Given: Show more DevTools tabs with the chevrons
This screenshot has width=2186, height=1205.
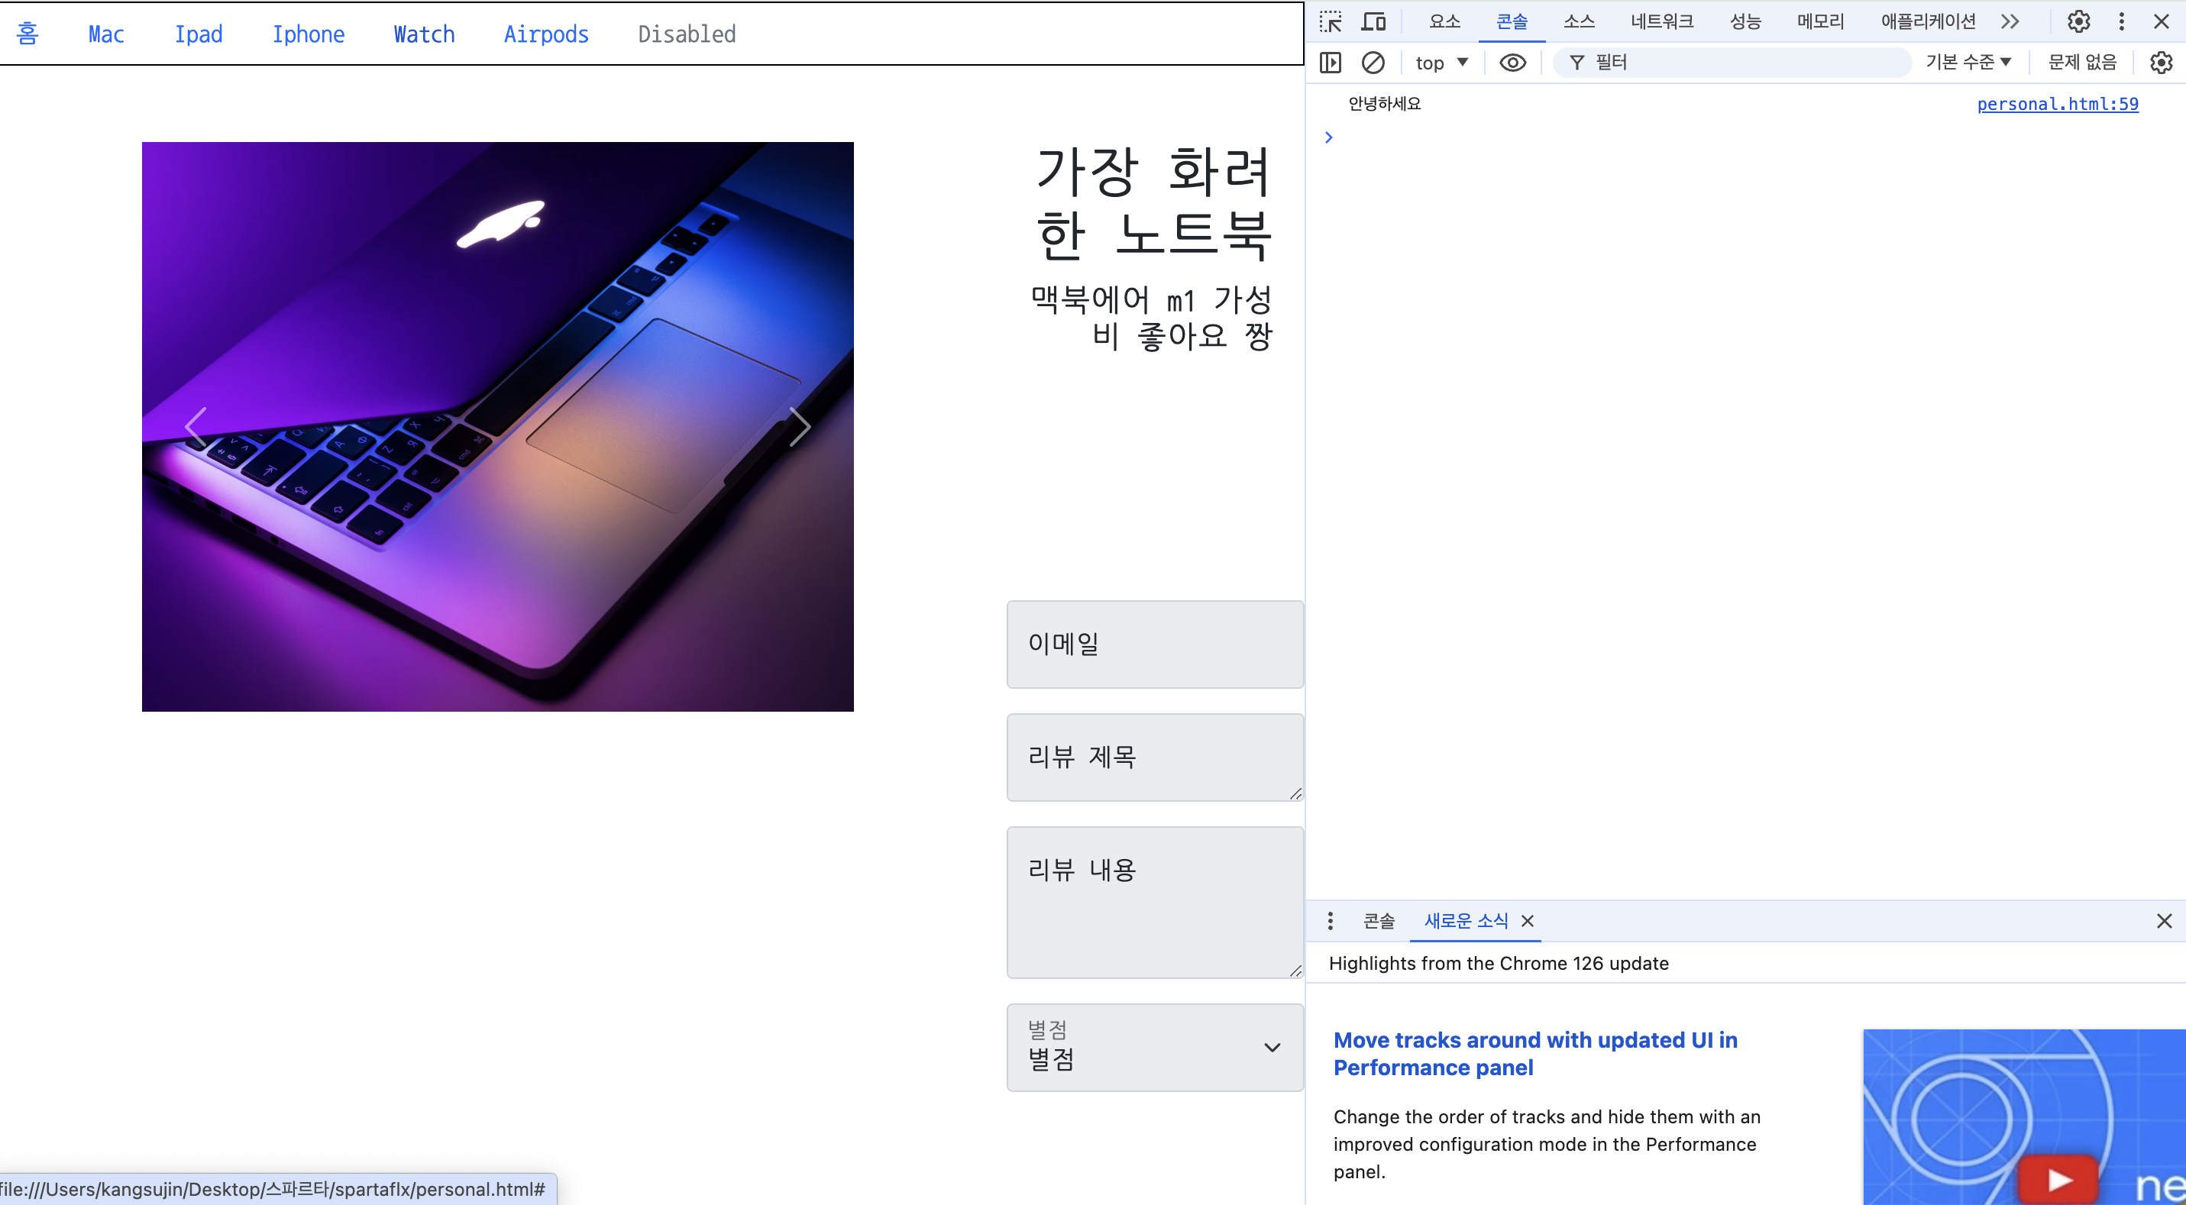Looking at the screenshot, I should tap(2010, 21).
